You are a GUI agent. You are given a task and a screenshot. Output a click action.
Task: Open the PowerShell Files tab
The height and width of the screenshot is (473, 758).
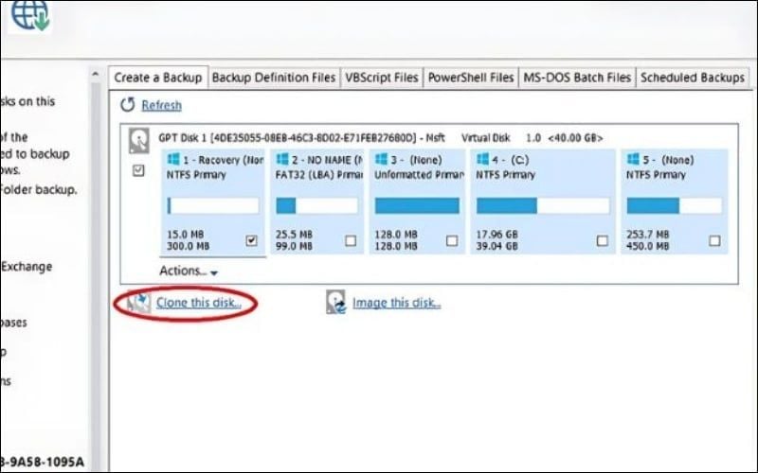pos(470,78)
